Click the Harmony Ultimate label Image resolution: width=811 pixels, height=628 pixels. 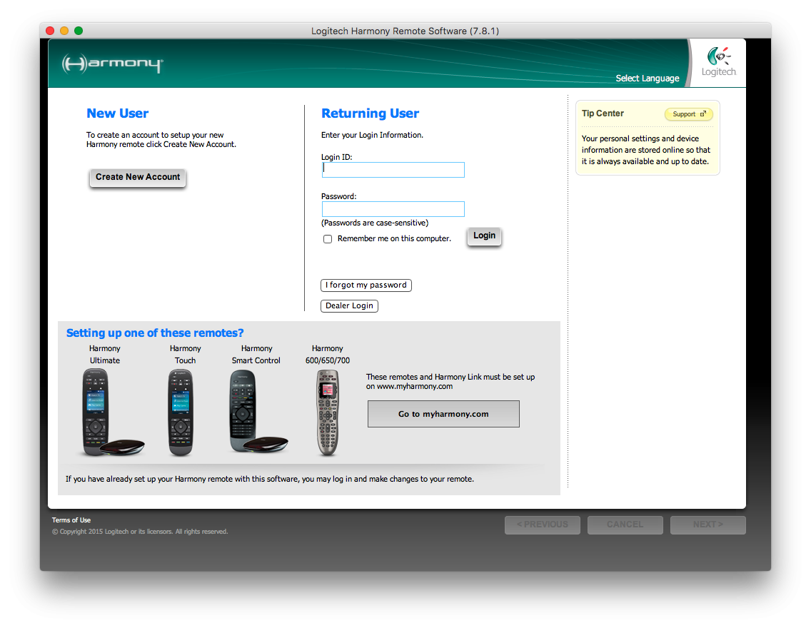tap(105, 355)
